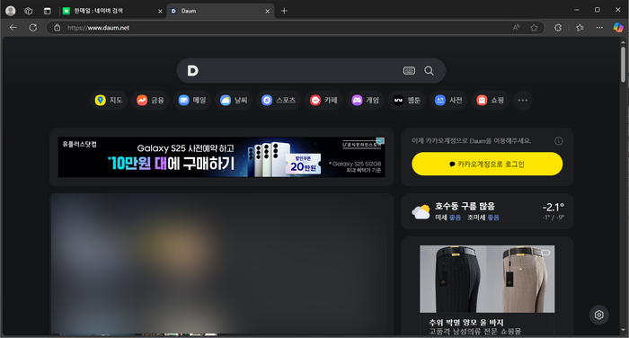Click 추위 박멸 양모 울 바지 ad title
Image resolution: width=629 pixels, height=338 pixels.
(466, 323)
